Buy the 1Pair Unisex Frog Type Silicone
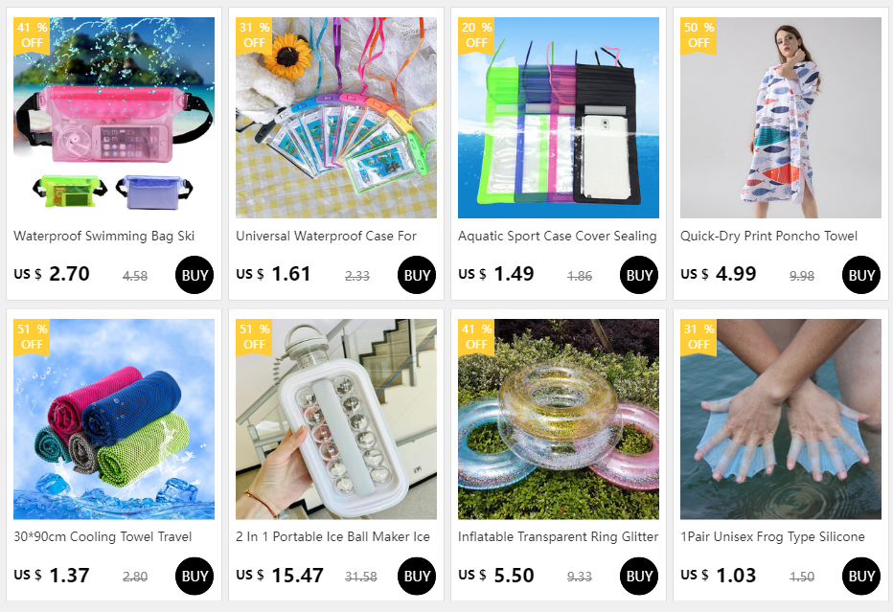Image resolution: width=893 pixels, height=612 pixels. (x=861, y=577)
